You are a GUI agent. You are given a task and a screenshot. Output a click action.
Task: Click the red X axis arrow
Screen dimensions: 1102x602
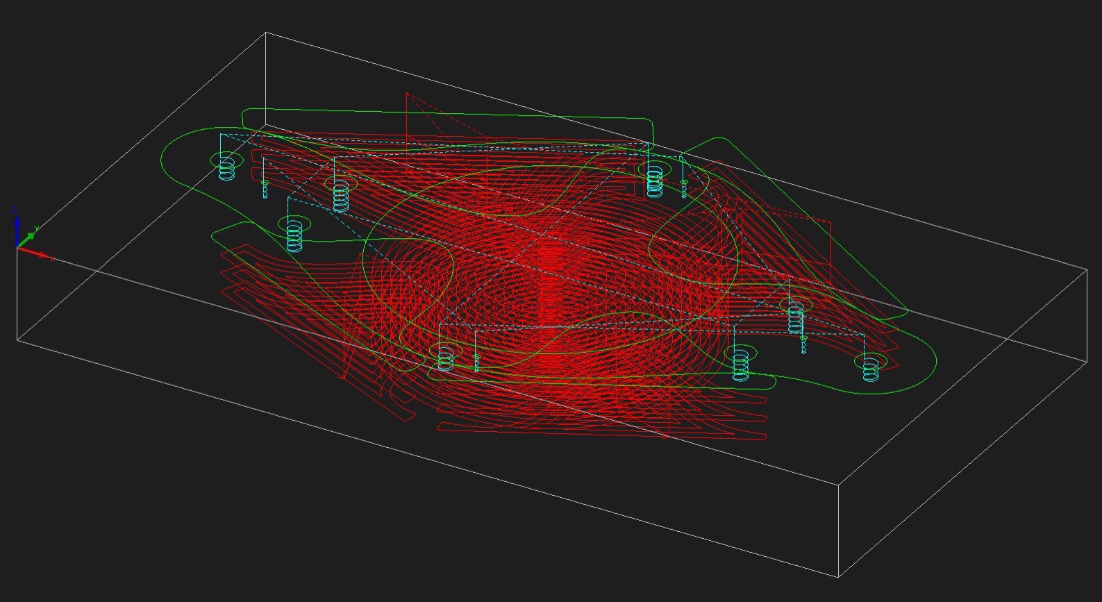tap(40, 255)
